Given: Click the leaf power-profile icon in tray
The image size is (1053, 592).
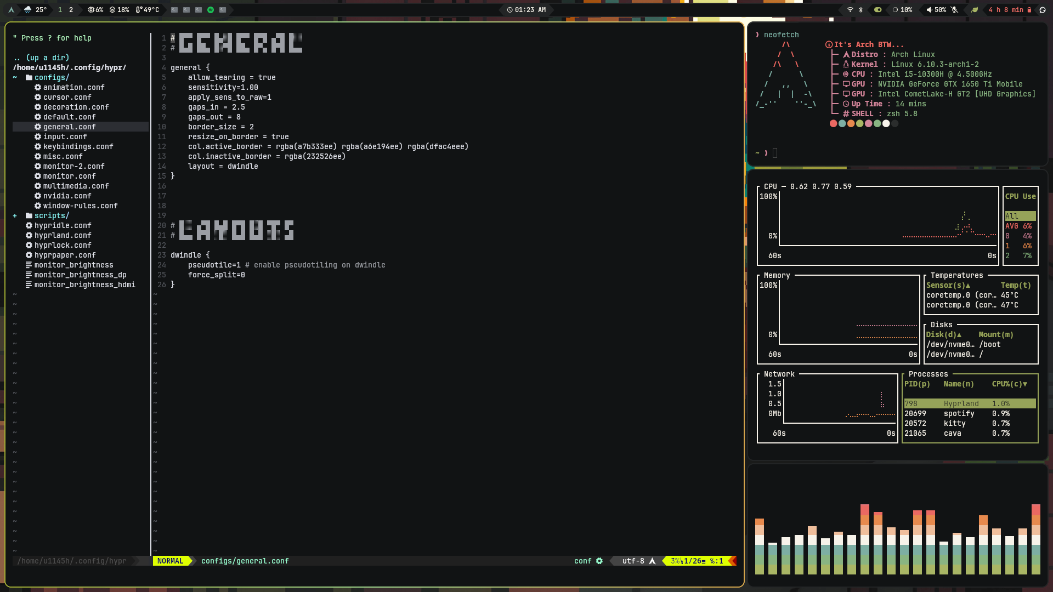Looking at the screenshot, I should 975,9.
